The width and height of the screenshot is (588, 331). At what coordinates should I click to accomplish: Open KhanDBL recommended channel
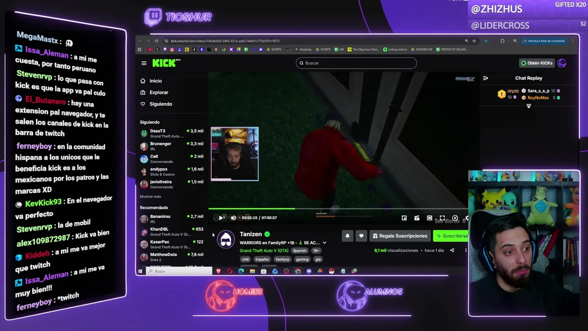(x=172, y=231)
